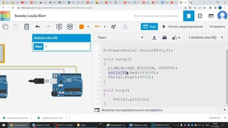Viewport: 228px width, 128px height.
Task: Download code arrow icon
Action: tap(154, 38)
